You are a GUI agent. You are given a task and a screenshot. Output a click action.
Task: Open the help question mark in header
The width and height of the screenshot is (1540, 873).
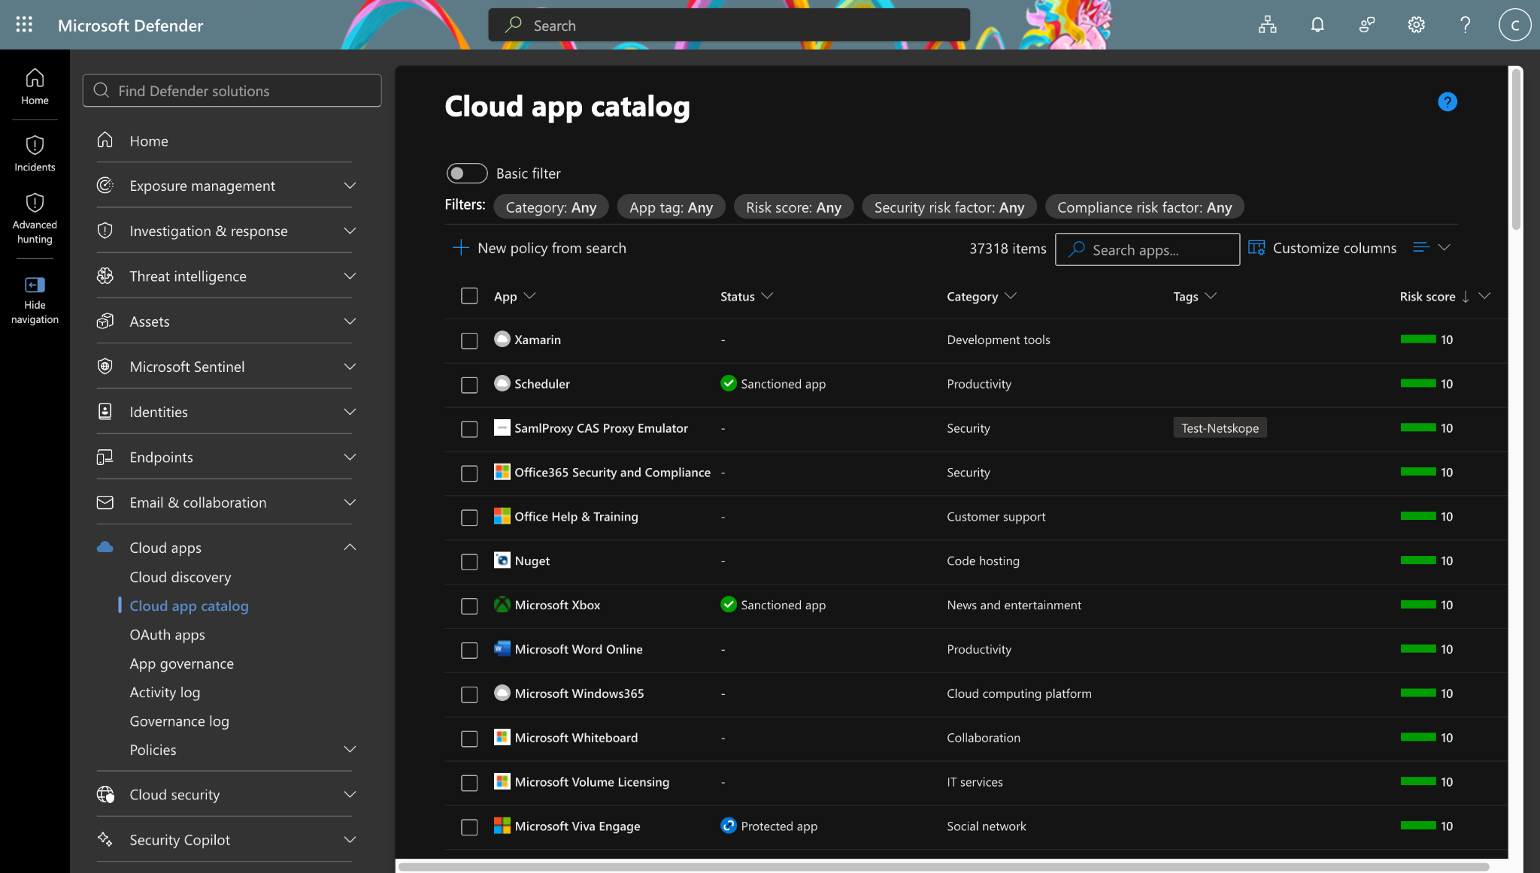click(1465, 25)
